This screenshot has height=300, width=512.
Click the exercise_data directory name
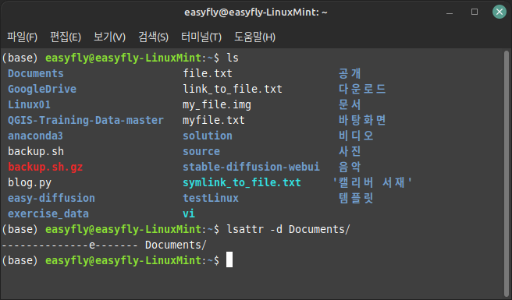(x=48, y=214)
